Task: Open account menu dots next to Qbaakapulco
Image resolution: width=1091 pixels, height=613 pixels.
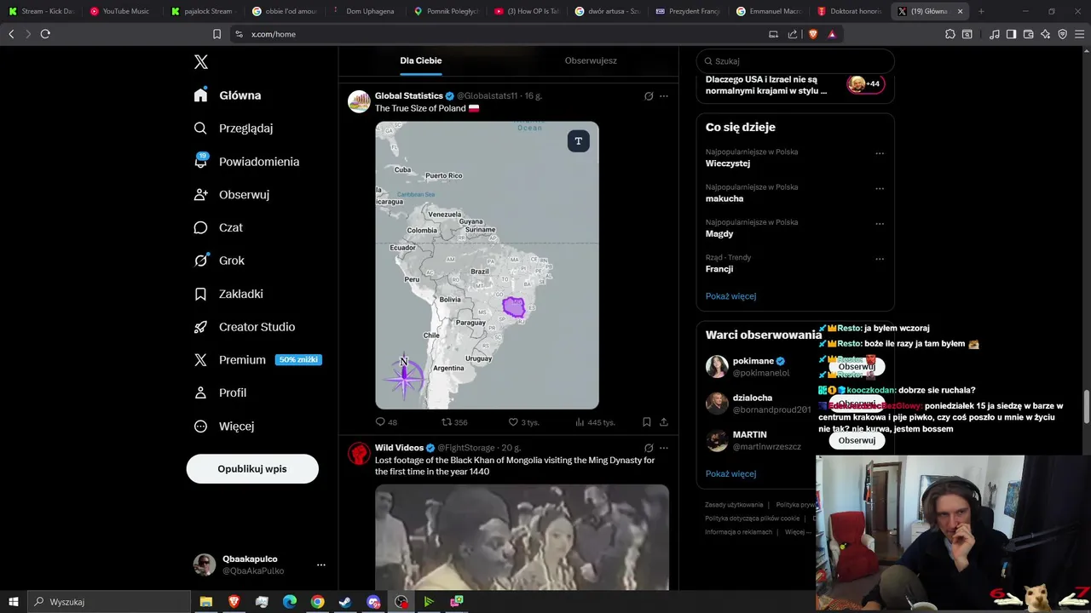Action: coord(321,564)
